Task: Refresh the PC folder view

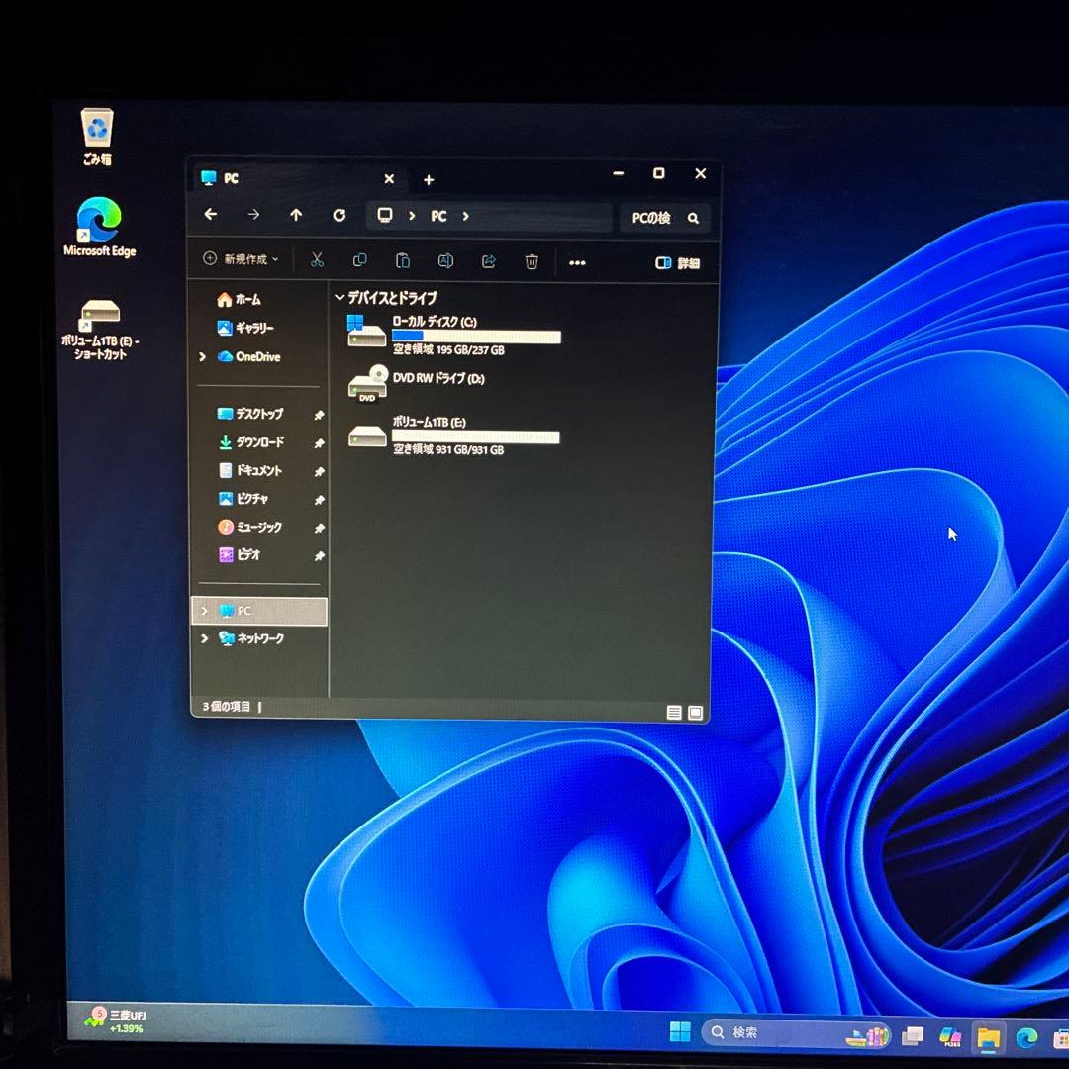Action: tap(340, 215)
